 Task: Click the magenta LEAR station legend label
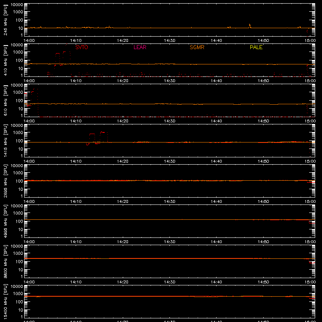click(x=140, y=47)
